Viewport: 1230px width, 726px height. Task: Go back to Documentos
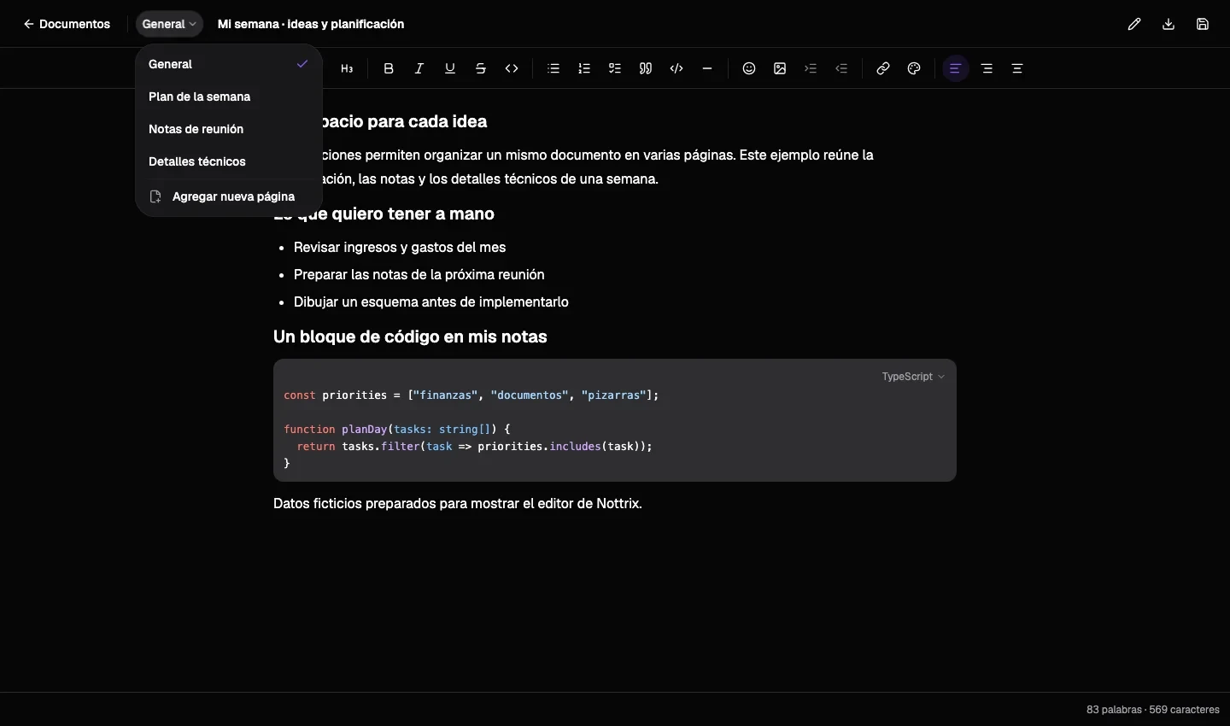pos(67,24)
